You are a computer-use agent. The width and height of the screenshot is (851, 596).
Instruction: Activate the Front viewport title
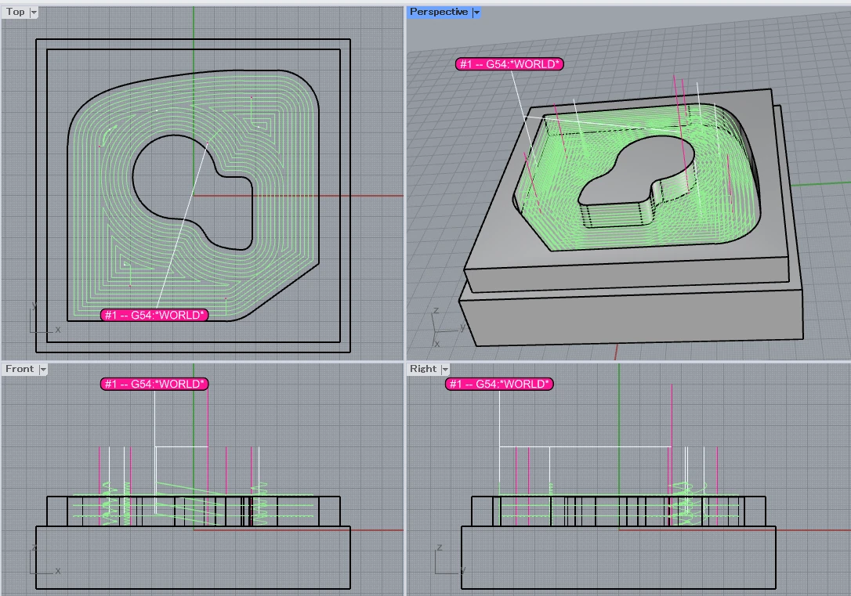[20, 370]
